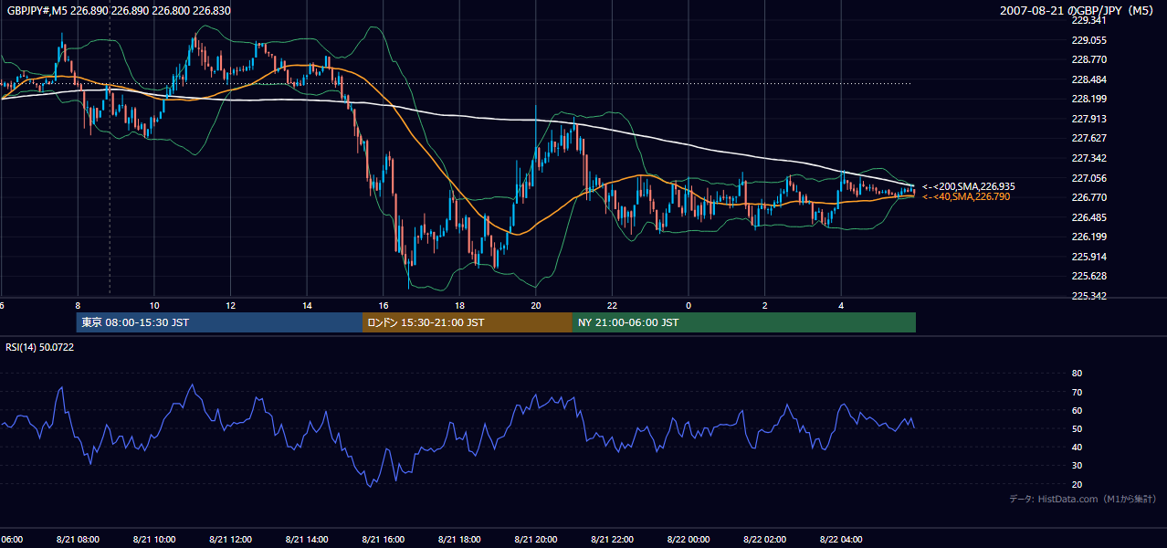
Task: Click the 2007-08-21 GBP/JPY (M5) title
Action: coord(1078,10)
